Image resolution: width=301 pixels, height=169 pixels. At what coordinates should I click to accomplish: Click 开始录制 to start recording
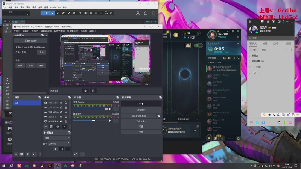click(141, 110)
